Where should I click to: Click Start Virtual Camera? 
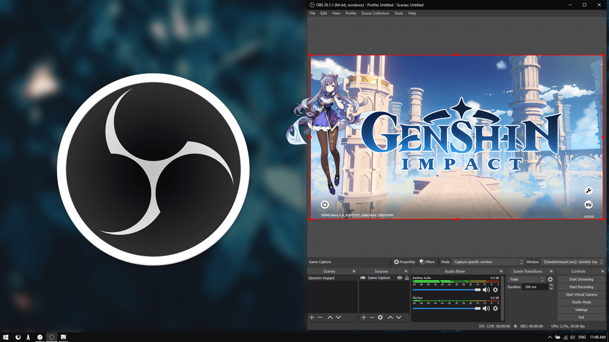point(581,294)
